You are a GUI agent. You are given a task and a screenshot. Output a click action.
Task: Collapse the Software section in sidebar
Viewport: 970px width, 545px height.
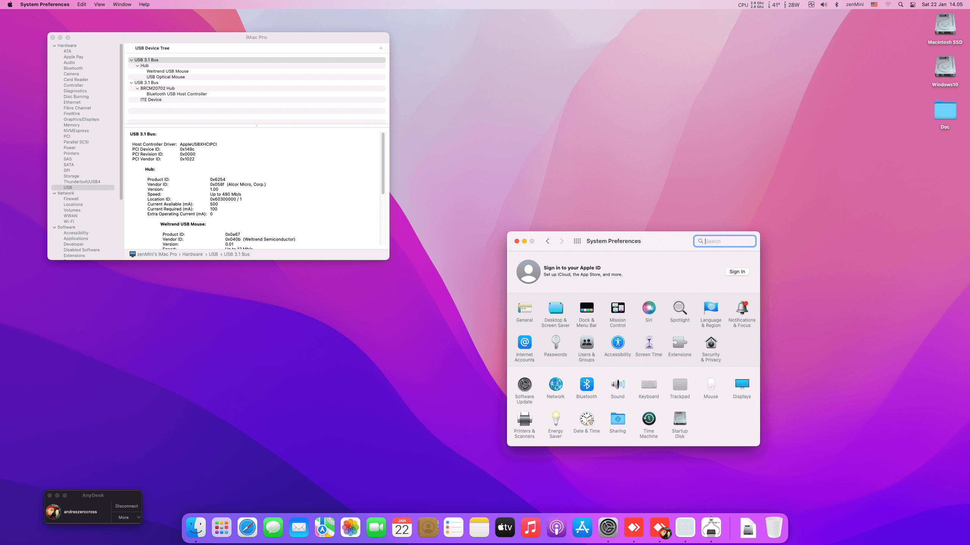tap(55, 227)
